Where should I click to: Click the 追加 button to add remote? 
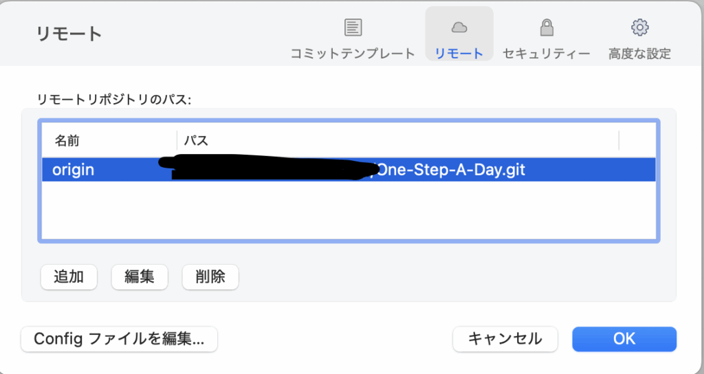69,277
